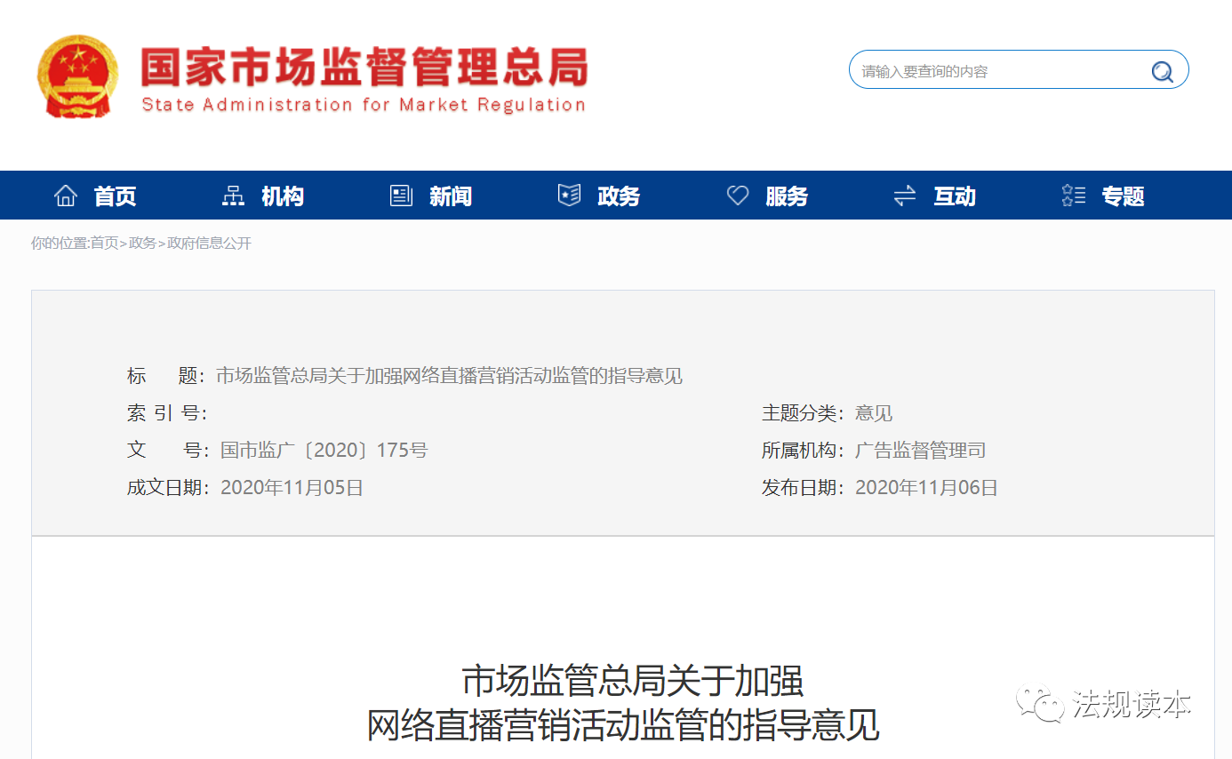This screenshot has height=759, width=1232.
Task: Click the WeChat icon near 法规读本
Action: pyautogui.click(x=1041, y=704)
